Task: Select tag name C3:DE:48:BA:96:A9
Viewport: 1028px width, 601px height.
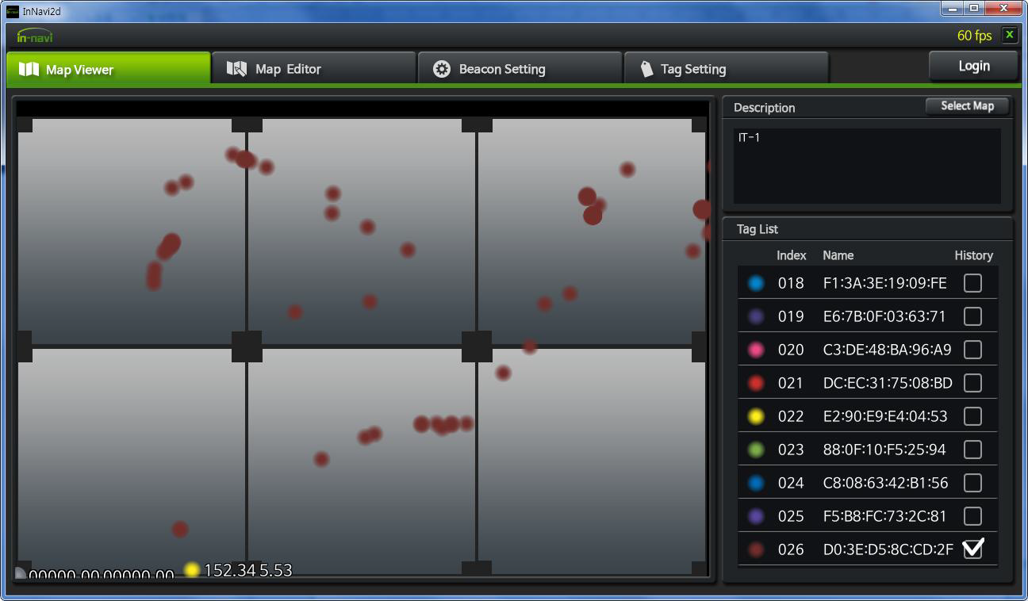Action: (x=888, y=350)
